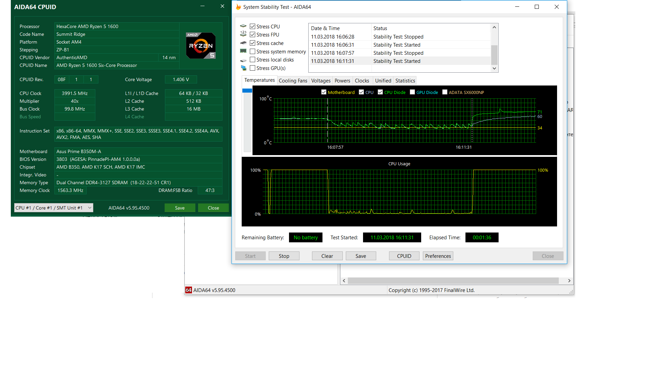Click the AIDA64 64 icon in status bar

[x=189, y=290]
